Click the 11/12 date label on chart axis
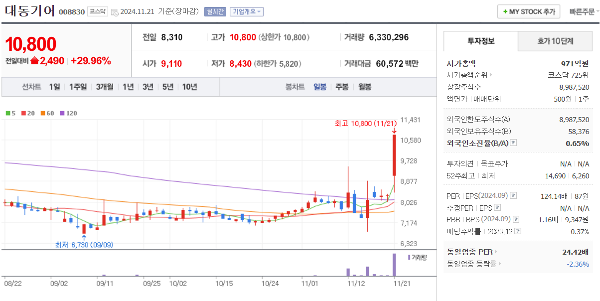 tap(356, 283)
